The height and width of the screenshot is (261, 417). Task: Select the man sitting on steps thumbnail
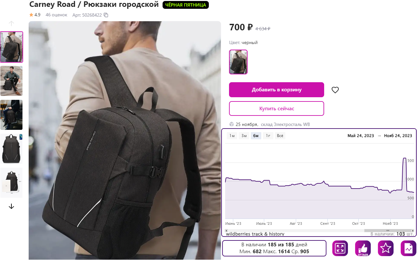point(11,81)
